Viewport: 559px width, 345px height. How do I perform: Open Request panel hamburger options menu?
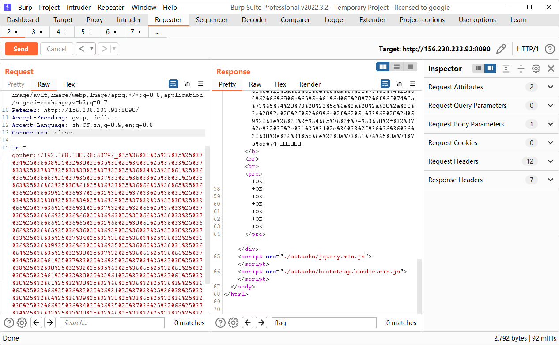(x=200, y=84)
